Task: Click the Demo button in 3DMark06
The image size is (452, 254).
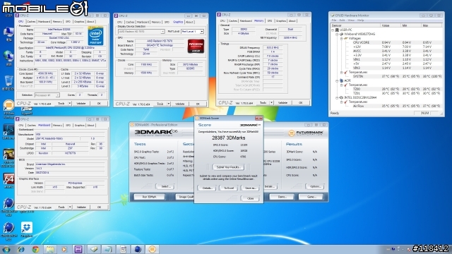Action: click(282, 197)
